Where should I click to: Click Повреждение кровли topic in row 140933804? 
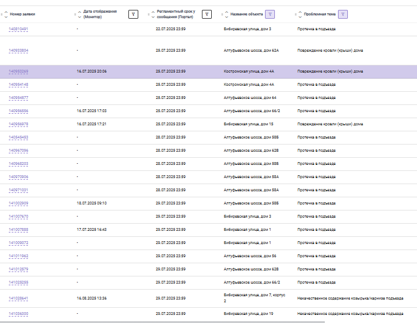click(x=330, y=51)
